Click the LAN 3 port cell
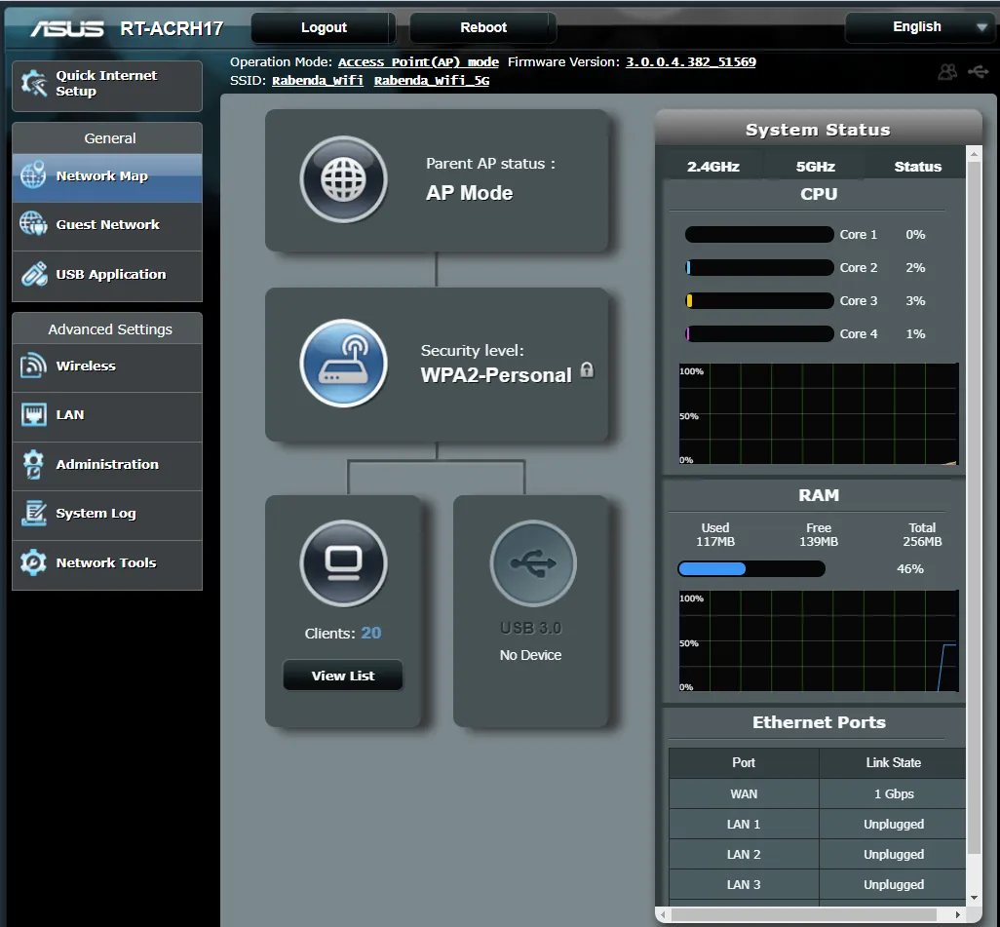 pyautogui.click(x=744, y=884)
